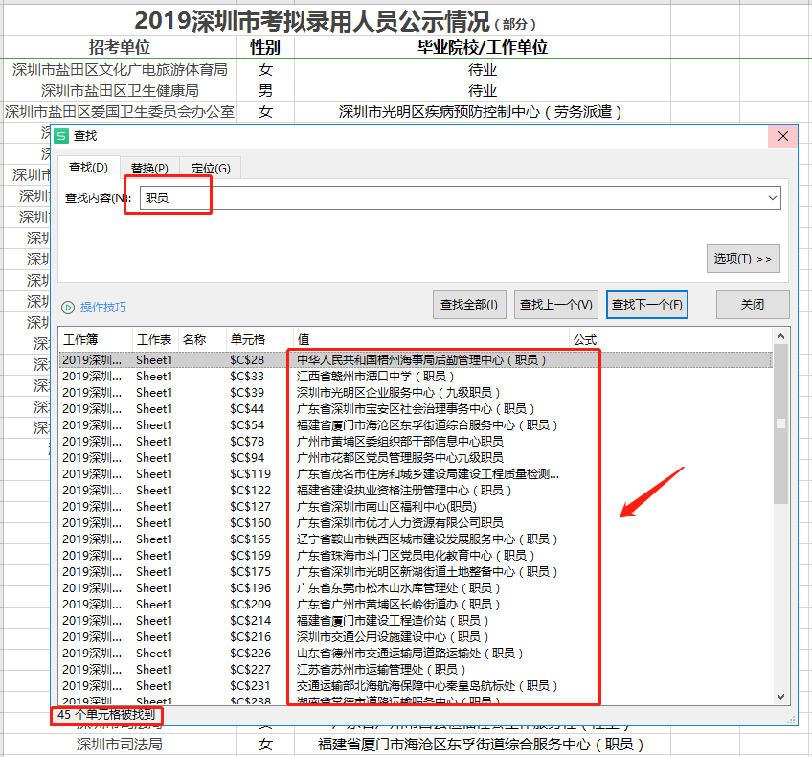Click the play icon beside 操作技巧
This screenshot has height=757, width=812.
(x=68, y=308)
